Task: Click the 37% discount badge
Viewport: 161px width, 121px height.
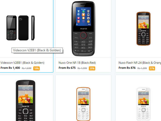Action: tap(152, 68)
